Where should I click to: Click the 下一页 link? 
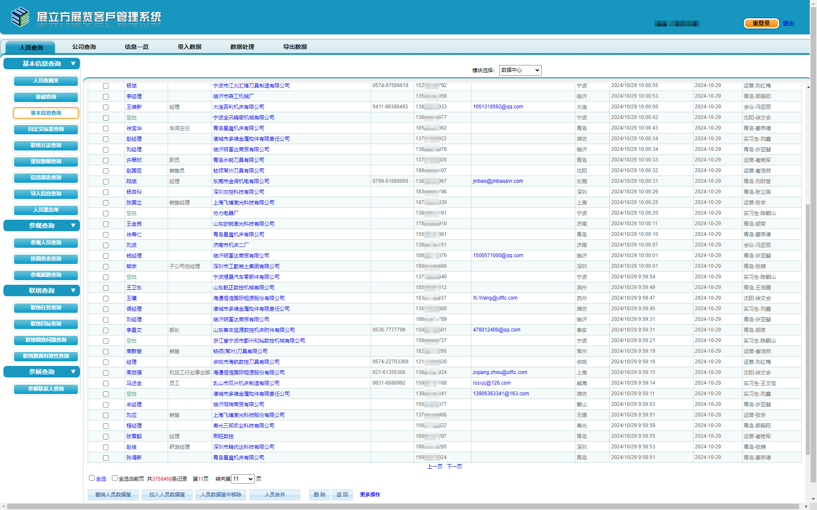pos(454,467)
